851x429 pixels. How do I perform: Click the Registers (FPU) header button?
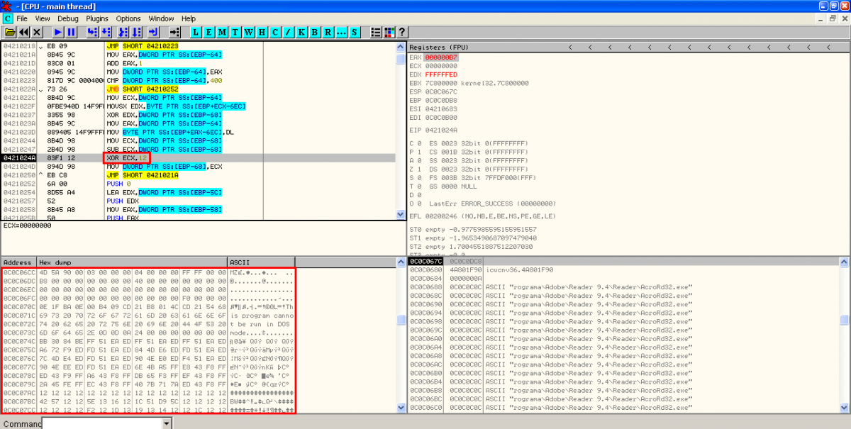tap(437, 48)
